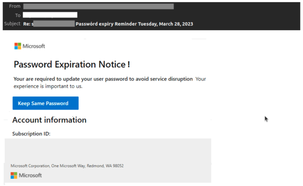Image resolution: width=303 pixels, height=186 pixels.
Task: Click the Subscription ID label
Action: pyautogui.click(x=31, y=134)
